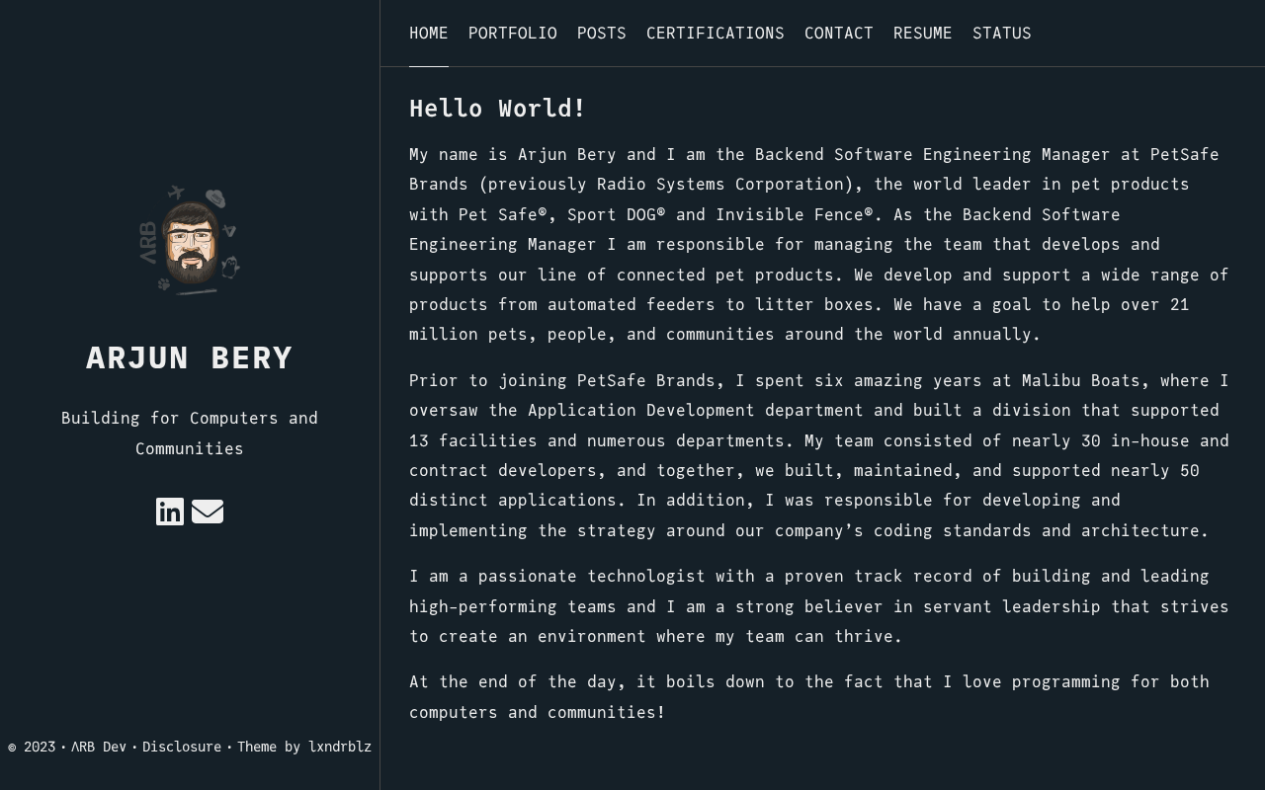Viewport: 1265px width, 790px height.
Task: Click the ARJUN BERY site title
Action: [x=190, y=358]
